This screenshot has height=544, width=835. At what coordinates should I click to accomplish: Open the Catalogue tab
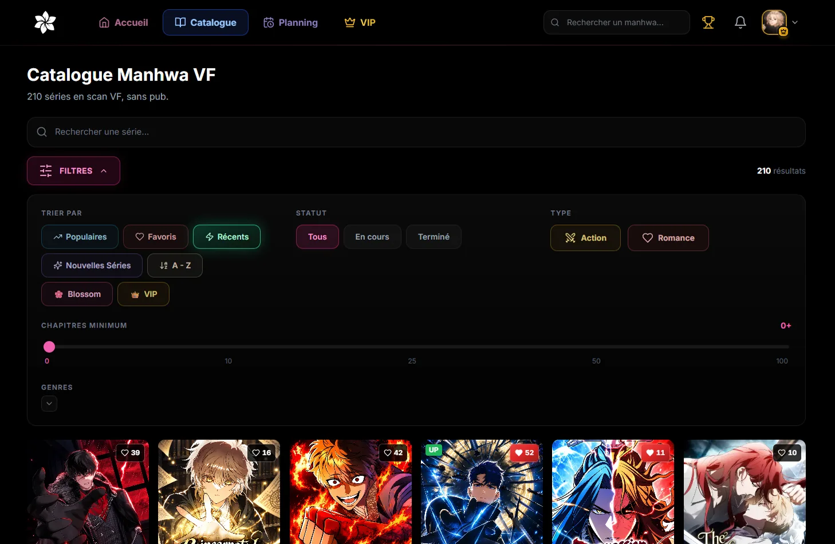tap(206, 22)
